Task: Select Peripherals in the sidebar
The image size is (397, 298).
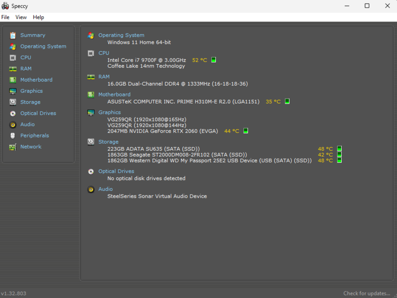Action: point(35,136)
